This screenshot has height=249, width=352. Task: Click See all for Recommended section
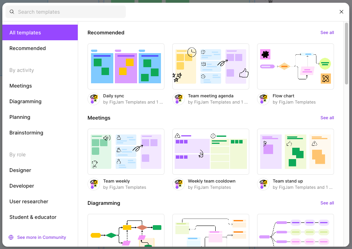click(327, 32)
